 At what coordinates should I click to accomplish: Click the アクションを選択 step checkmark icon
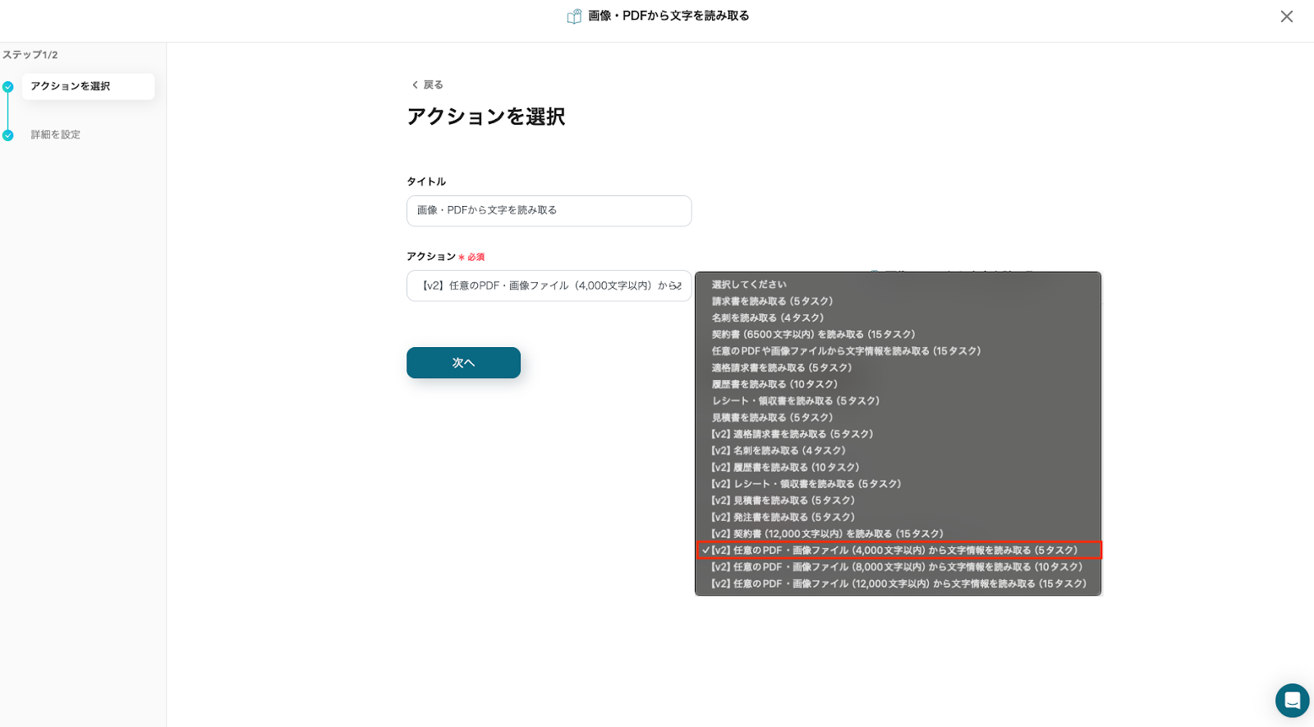[8, 87]
